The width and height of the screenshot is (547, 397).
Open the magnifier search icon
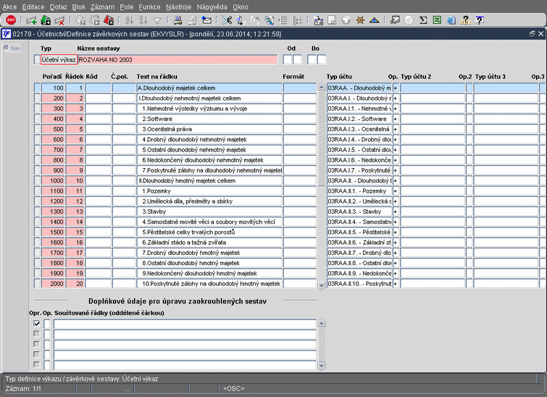pyautogui.click(x=269, y=20)
